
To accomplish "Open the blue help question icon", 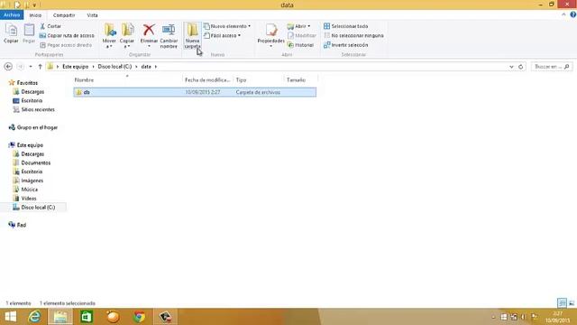I will pos(573,14).
